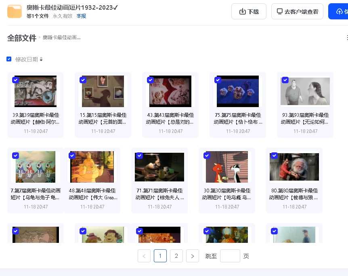The image size is (348, 276).
Task: Uncheck the 71.第71届 file checkbox
Action: (x=139, y=156)
